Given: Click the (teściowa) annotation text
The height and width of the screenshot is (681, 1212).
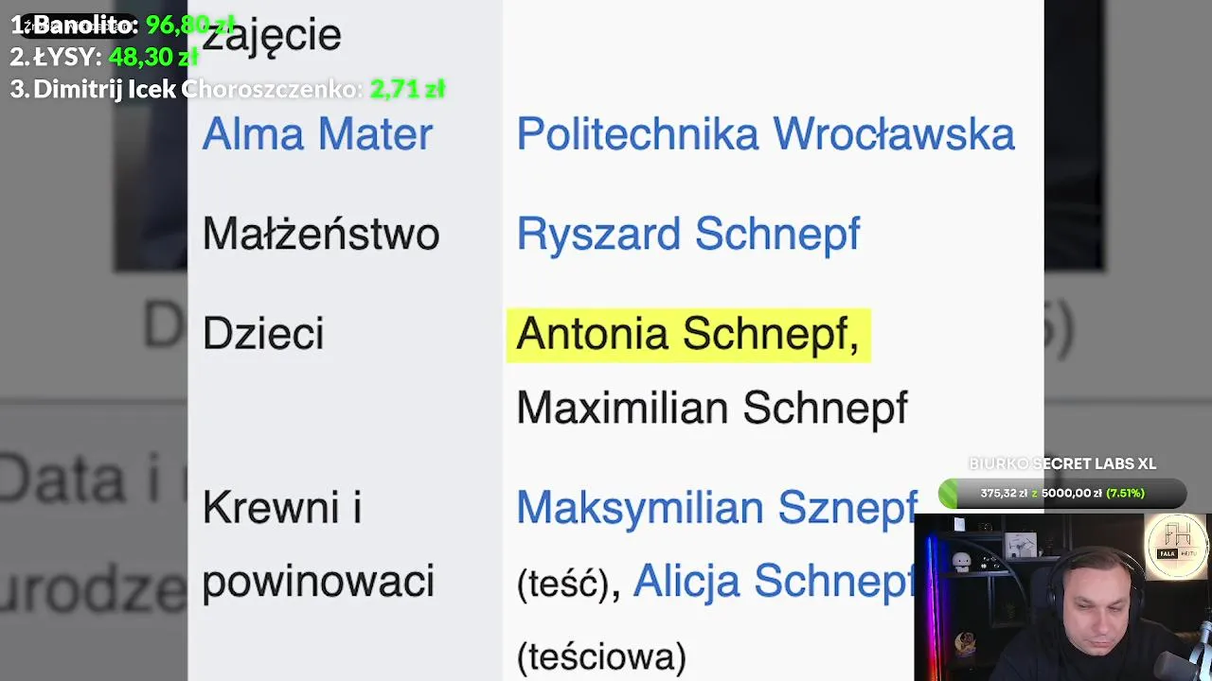Looking at the screenshot, I should pyautogui.click(x=601, y=656).
